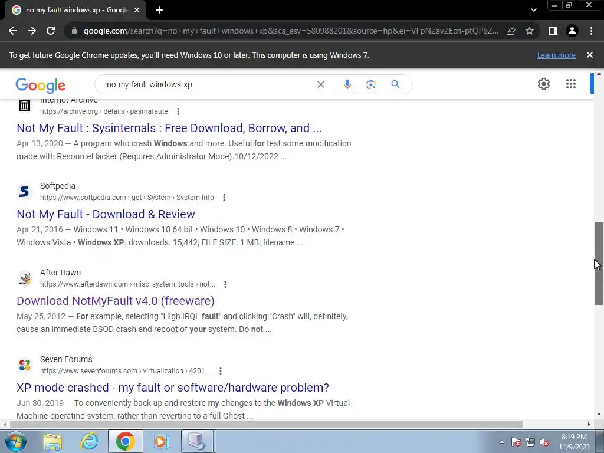This screenshot has height=453, width=604.
Task: Open more options for Softpedia result
Action: [x=224, y=198]
